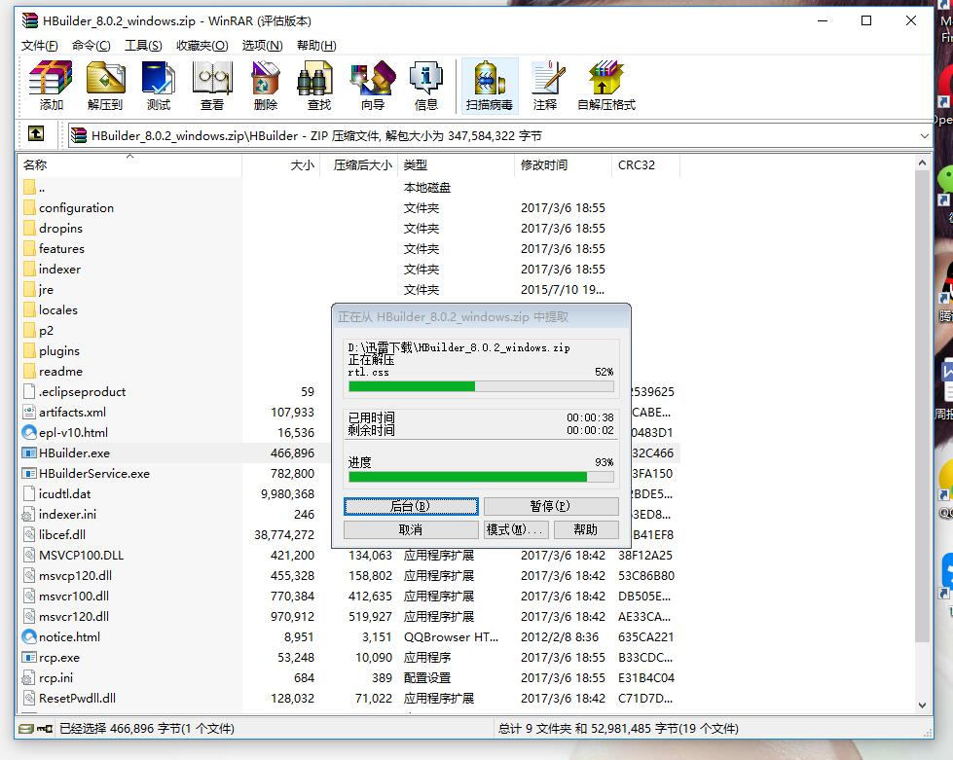The height and width of the screenshot is (760, 953).
Task: Sort files by Name (名称) column header
Action: (x=130, y=164)
